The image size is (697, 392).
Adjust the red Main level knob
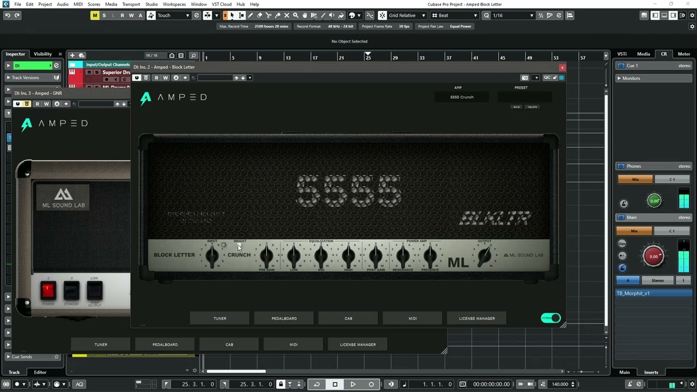(x=653, y=256)
